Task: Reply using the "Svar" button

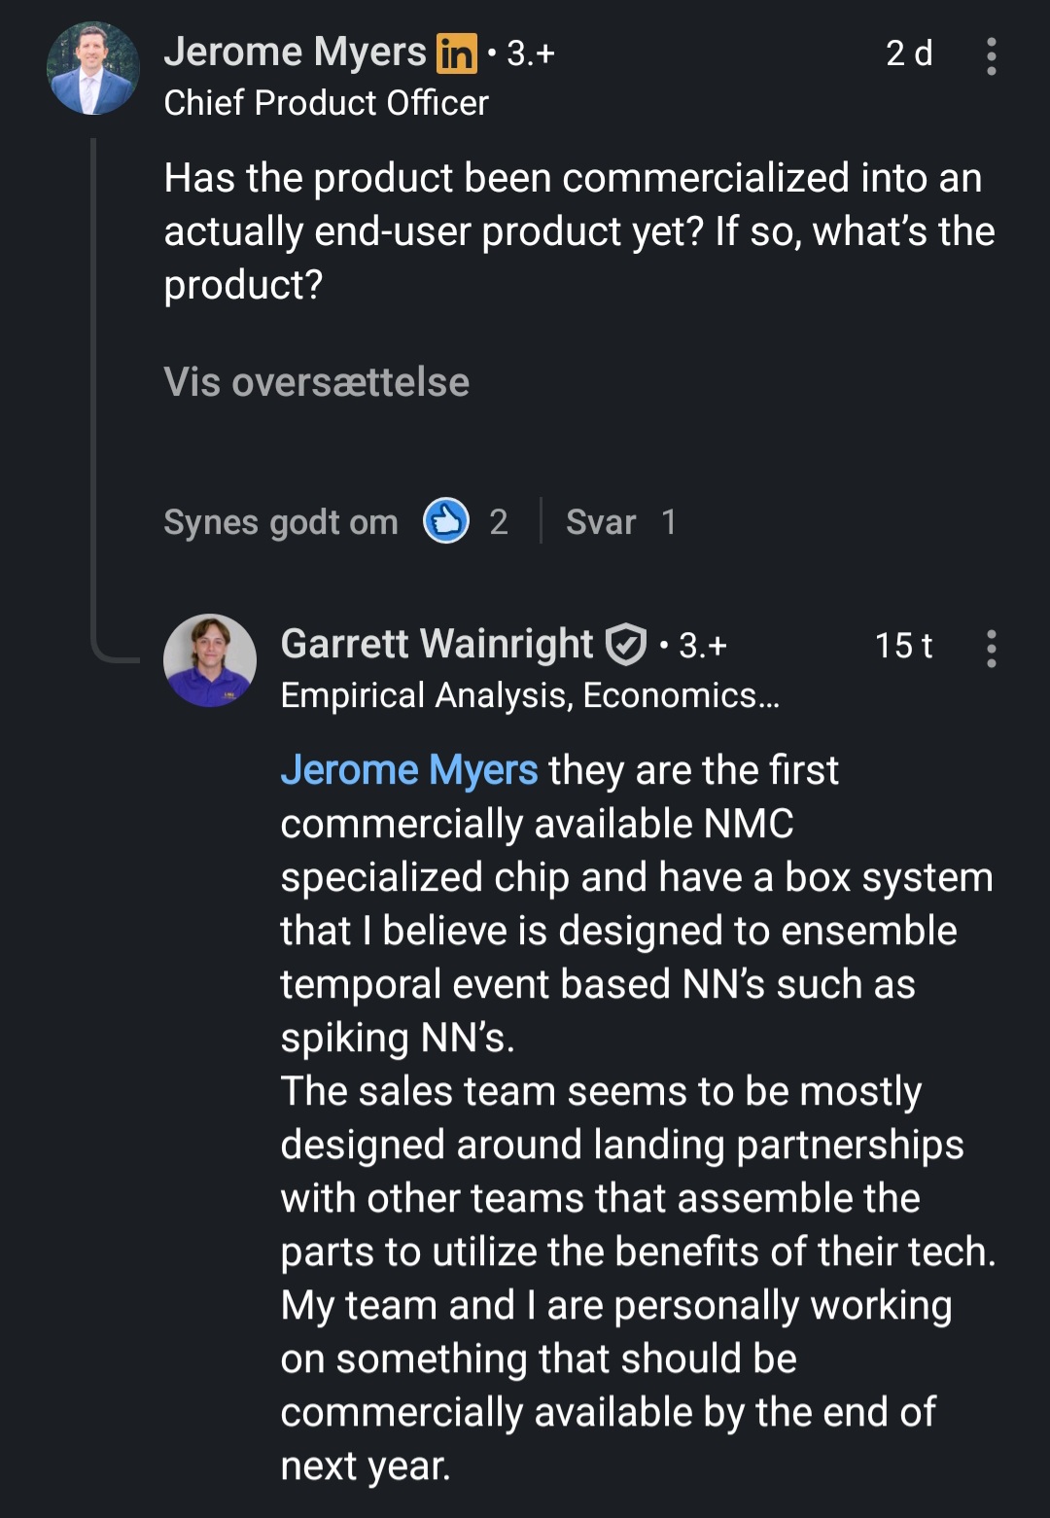Action: point(601,522)
